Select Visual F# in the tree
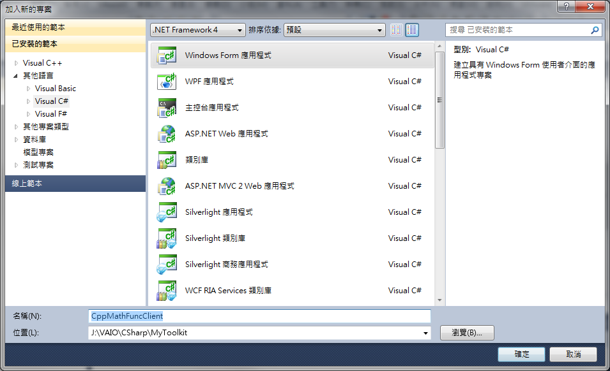610x371 pixels. pyautogui.click(x=51, y=114)
